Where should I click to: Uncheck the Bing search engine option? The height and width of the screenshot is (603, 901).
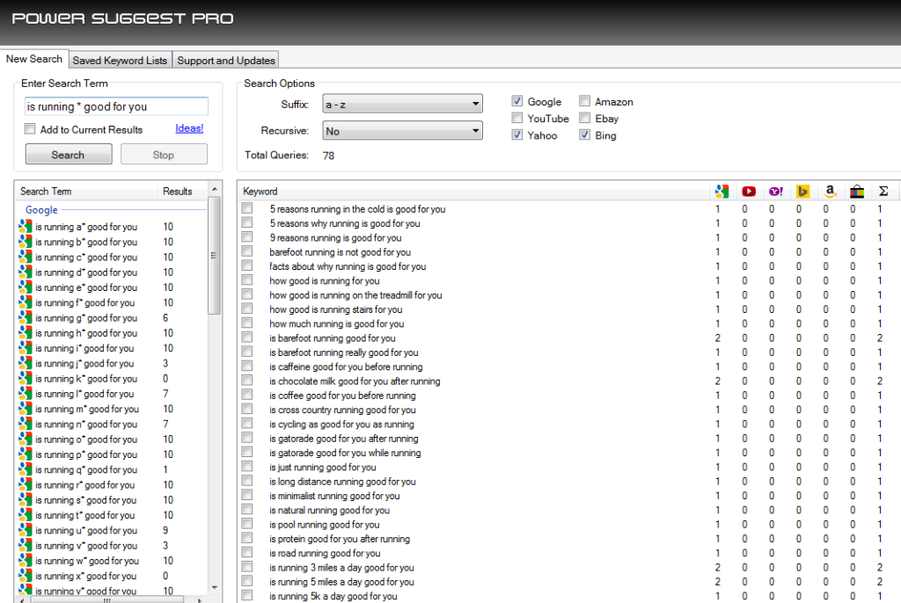pos(584,135)
